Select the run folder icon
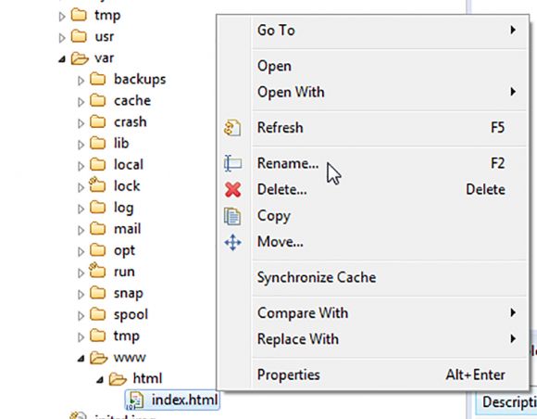This screenshot has width=537, height=419. (x=97, y=271)
